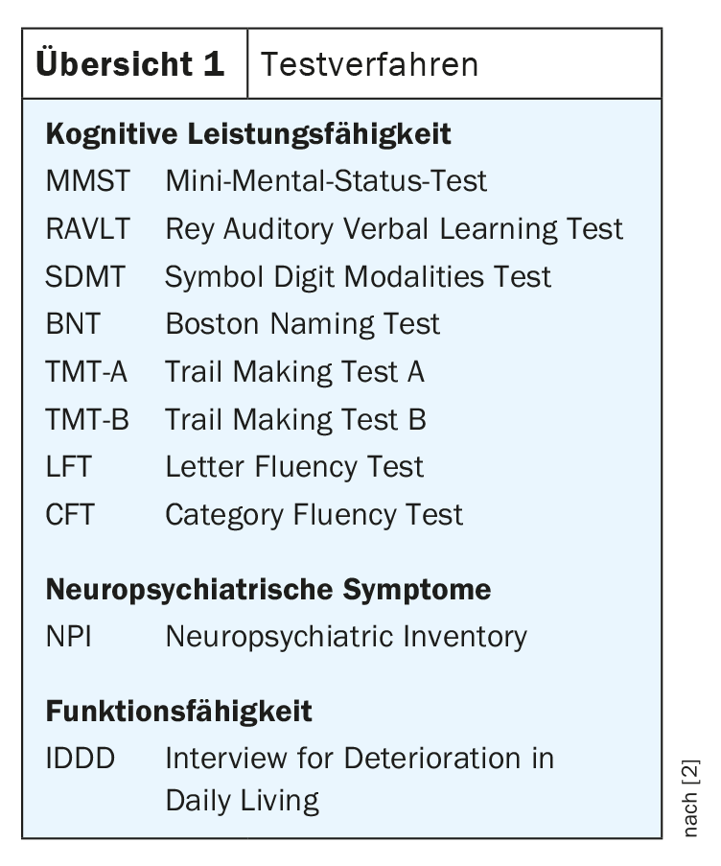Screen dimensions: 721x866
Task: Select 'Trail Making Test B' entry
Action: point(295,420)
